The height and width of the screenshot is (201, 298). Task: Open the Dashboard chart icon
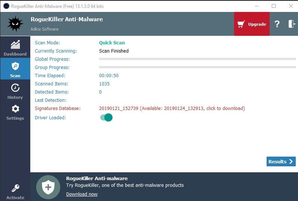click(x=15, y=44)
